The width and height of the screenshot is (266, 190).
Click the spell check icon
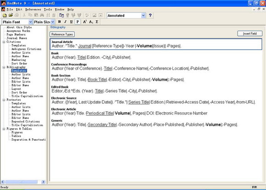(x=87, y=15)
